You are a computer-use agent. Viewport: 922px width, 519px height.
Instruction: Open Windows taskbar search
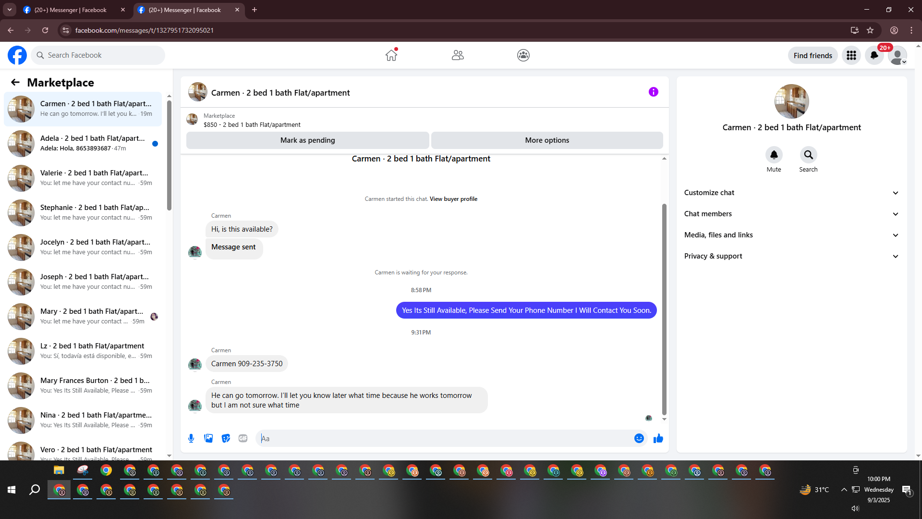point(35,490)
